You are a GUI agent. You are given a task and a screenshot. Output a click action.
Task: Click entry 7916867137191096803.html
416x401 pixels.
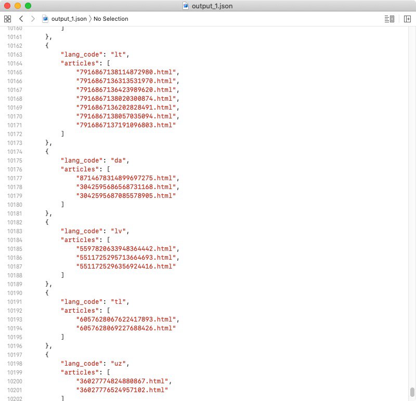point(126,125)
